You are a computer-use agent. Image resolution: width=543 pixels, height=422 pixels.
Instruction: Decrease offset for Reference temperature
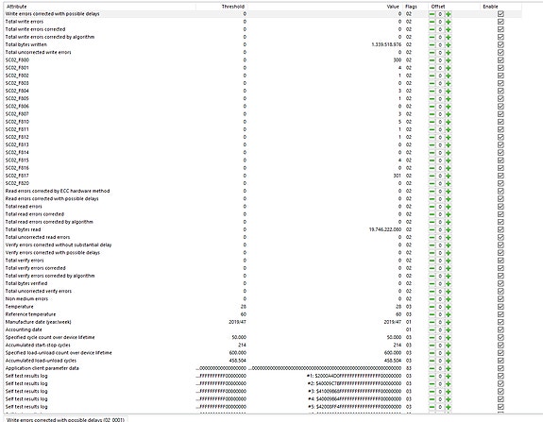[432, 314]
